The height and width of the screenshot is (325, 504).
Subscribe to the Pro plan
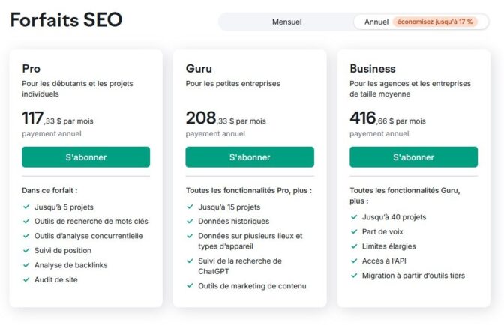pos(85,157)
